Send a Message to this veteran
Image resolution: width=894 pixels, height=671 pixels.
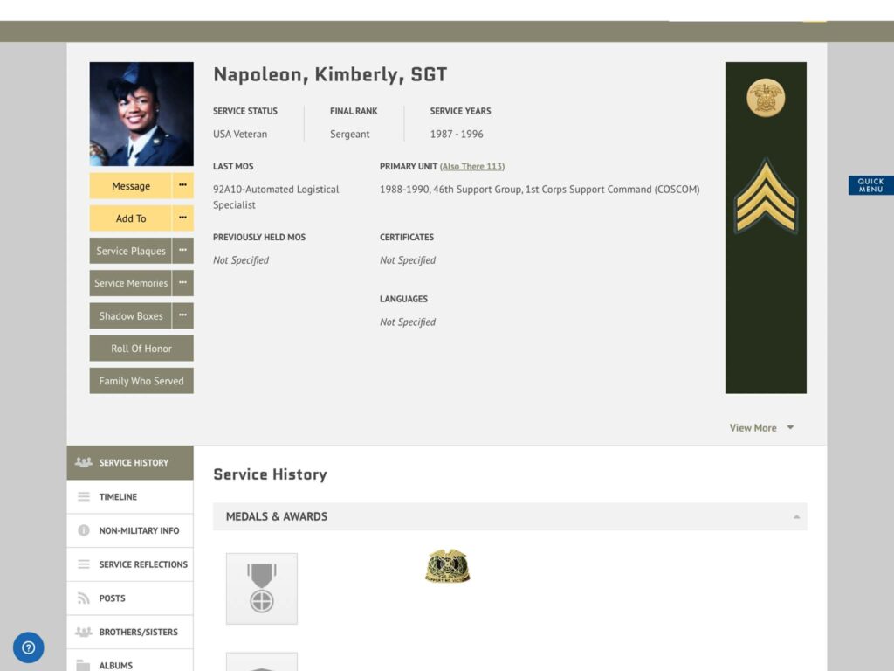131,186
